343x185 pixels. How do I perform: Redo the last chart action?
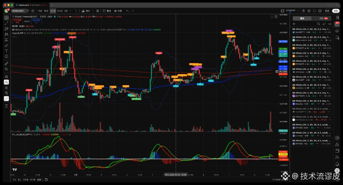click(133, 11)
